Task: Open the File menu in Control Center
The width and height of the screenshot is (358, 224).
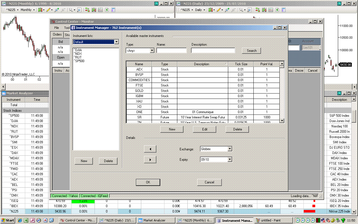Action: coord(56,28)
